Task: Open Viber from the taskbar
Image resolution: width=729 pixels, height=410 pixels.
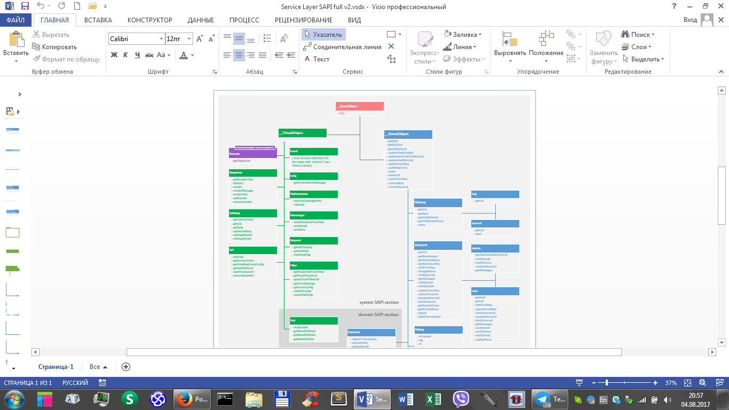Action: pyautogui.click(x=460, y=399)
